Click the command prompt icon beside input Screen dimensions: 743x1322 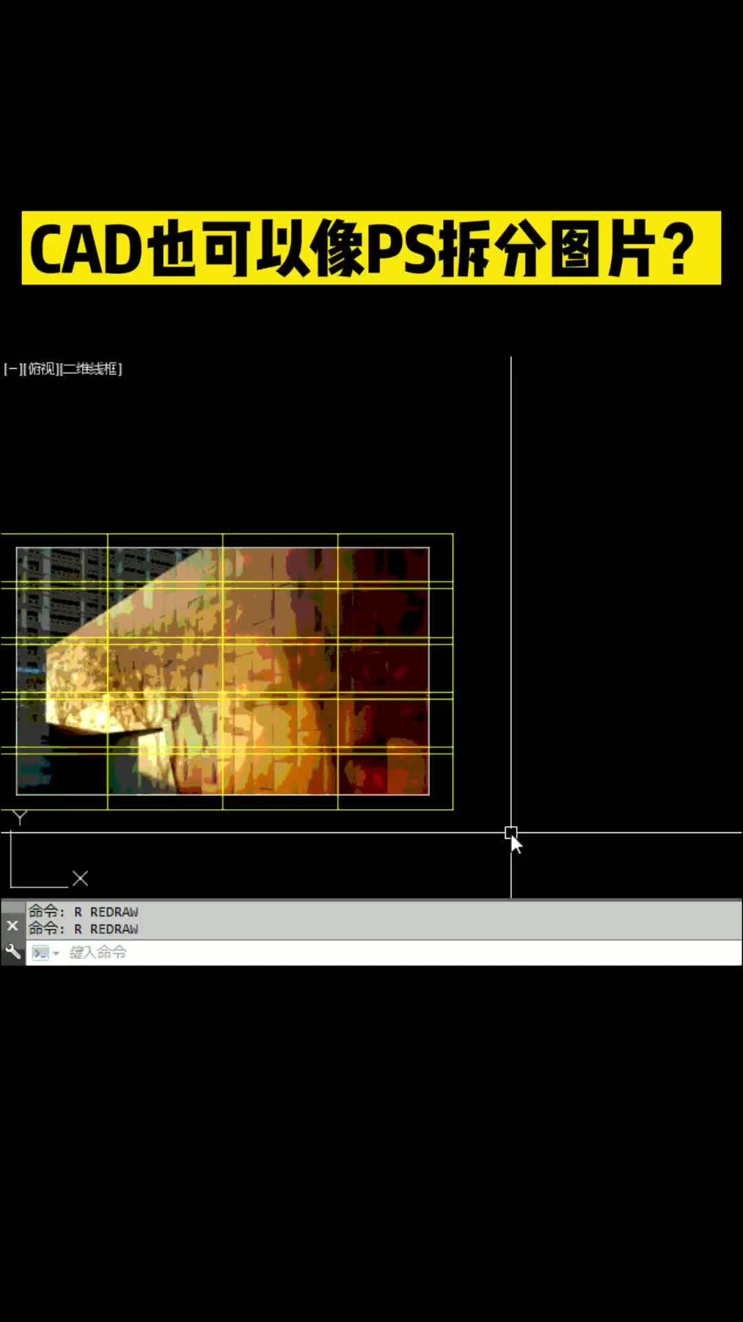point(41,953)
